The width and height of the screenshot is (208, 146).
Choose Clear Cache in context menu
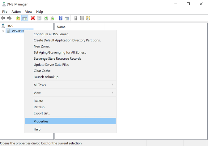tap(42, 71)
